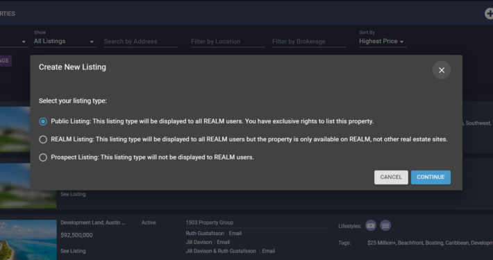The image size is (493, 260).
Task: Pick the Prospect Listing radio option
Action: 43,157
